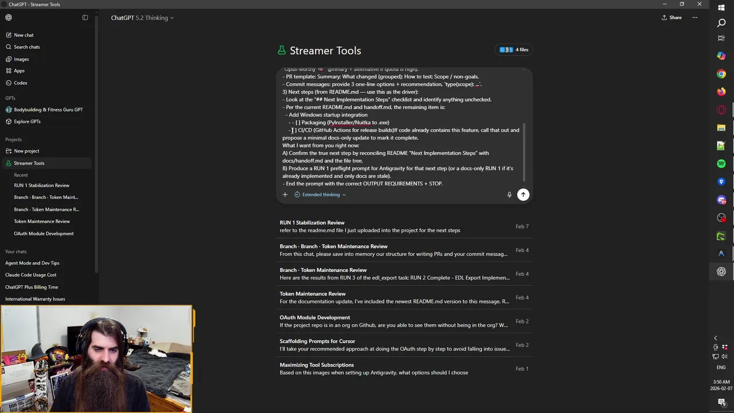
Task: Open OAuth Module Development chat list entry
Action: (x=404, y=321)
